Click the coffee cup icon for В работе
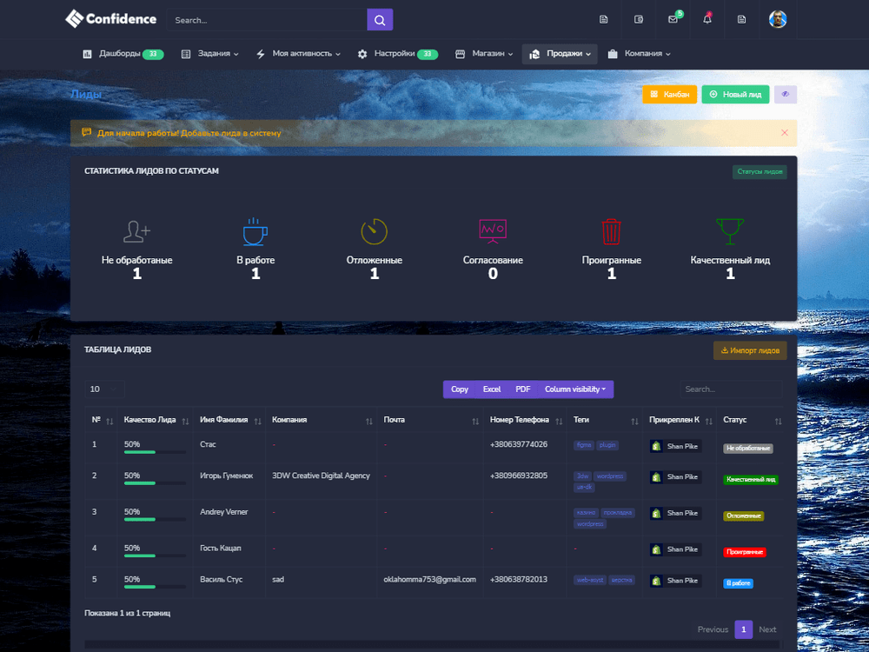Screen dimensions: 869x652 [x=255, y=231]
